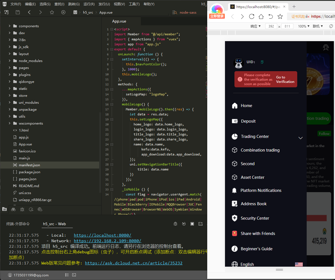The width and height of the screenshot is (335, 280).
Task: Open the 运行(R) menu
Action: pyautogui.click(x=89, y=4)
